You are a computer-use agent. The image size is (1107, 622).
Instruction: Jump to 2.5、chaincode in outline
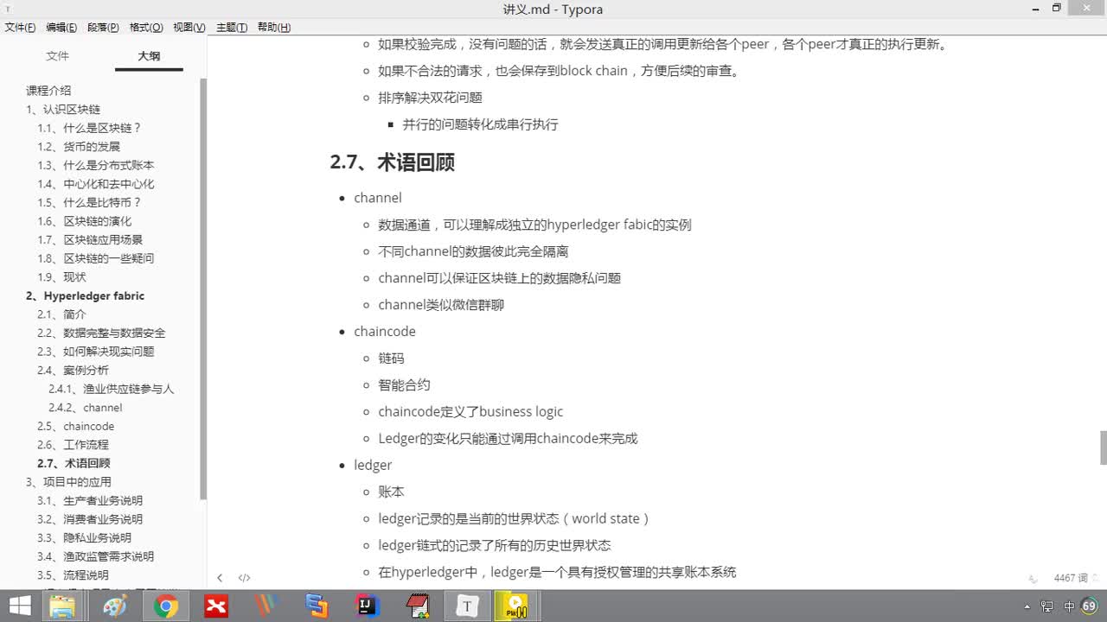coord(75,427)
